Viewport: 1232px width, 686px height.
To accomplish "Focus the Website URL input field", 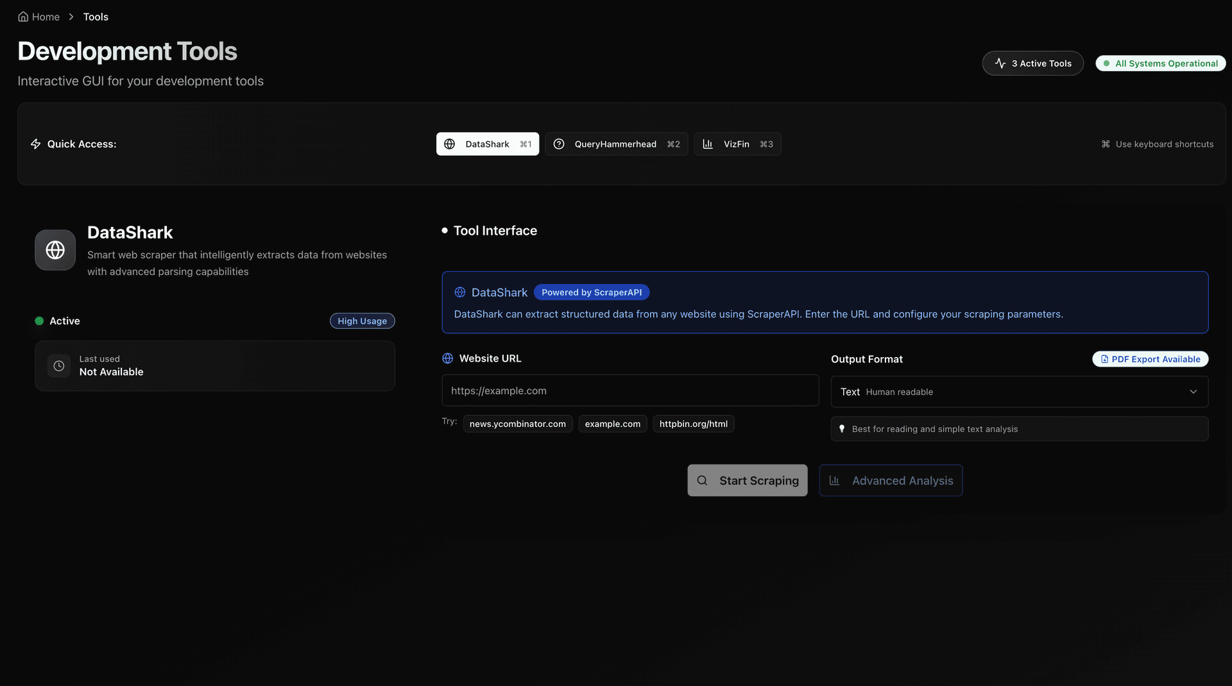I will click(630, 390).
